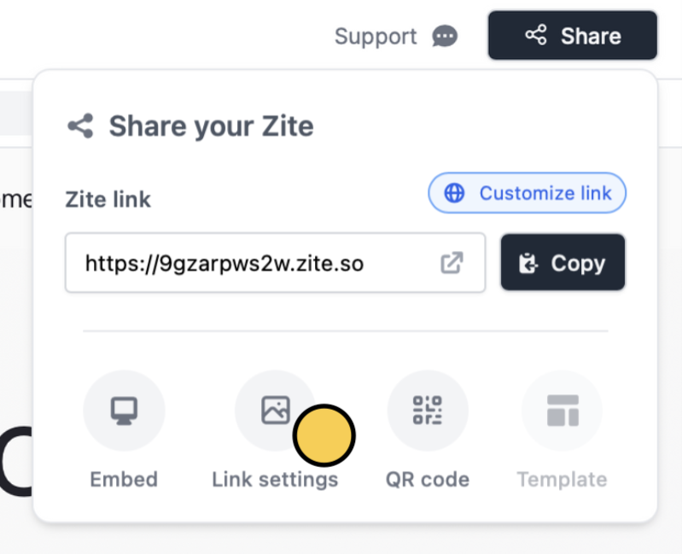682x554 pixels.
Task: Copy the Zite link
Action: click(563, 263)
